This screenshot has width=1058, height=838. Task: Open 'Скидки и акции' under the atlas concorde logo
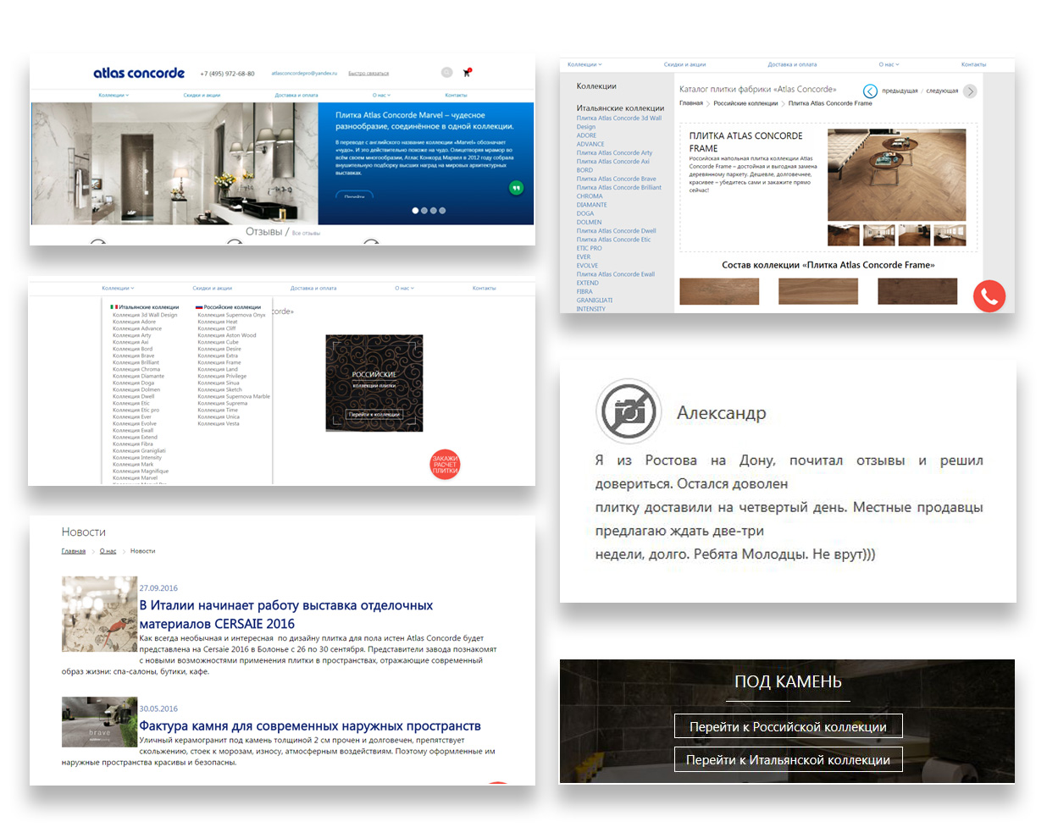202,96
